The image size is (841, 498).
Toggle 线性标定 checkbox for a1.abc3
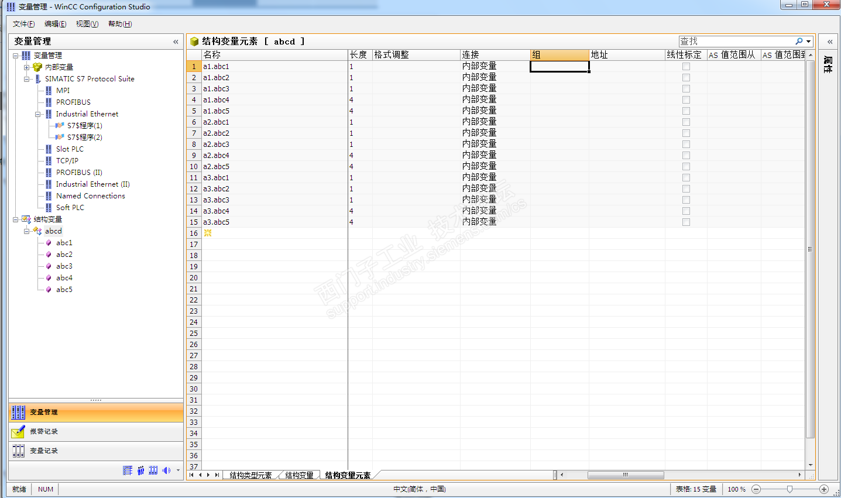[686, 89]
